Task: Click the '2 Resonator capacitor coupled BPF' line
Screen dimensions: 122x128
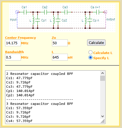Action: pyautogui.click(x=40, y=74)
